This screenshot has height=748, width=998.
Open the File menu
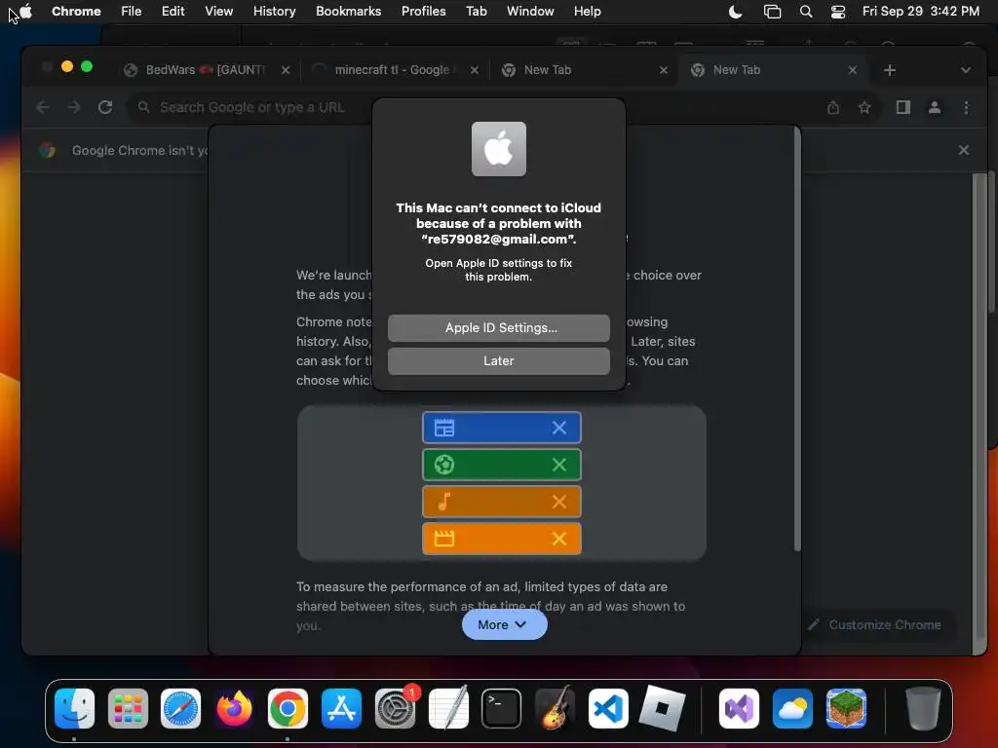tap(132, 11)
